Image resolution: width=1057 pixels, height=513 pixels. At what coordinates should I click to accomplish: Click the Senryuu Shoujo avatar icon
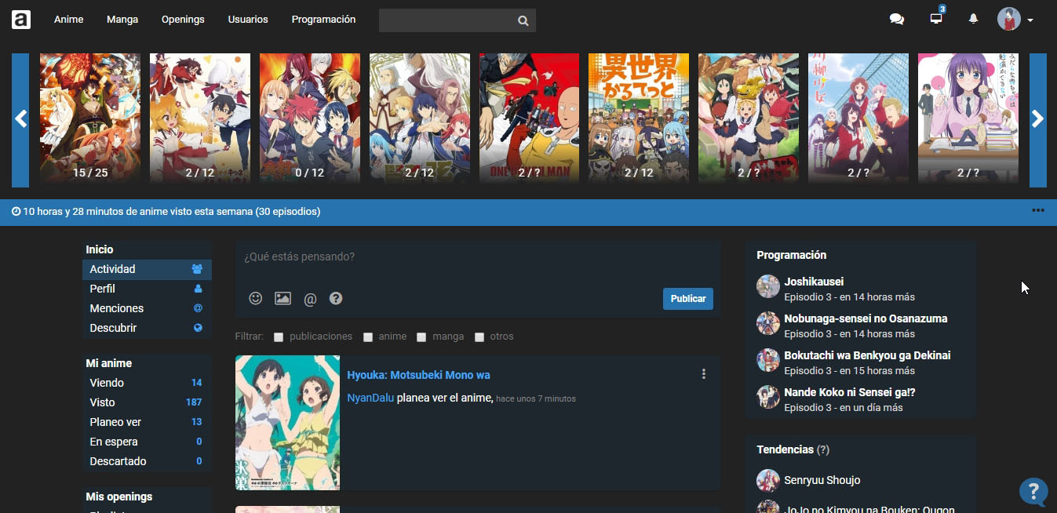[767, 481]
